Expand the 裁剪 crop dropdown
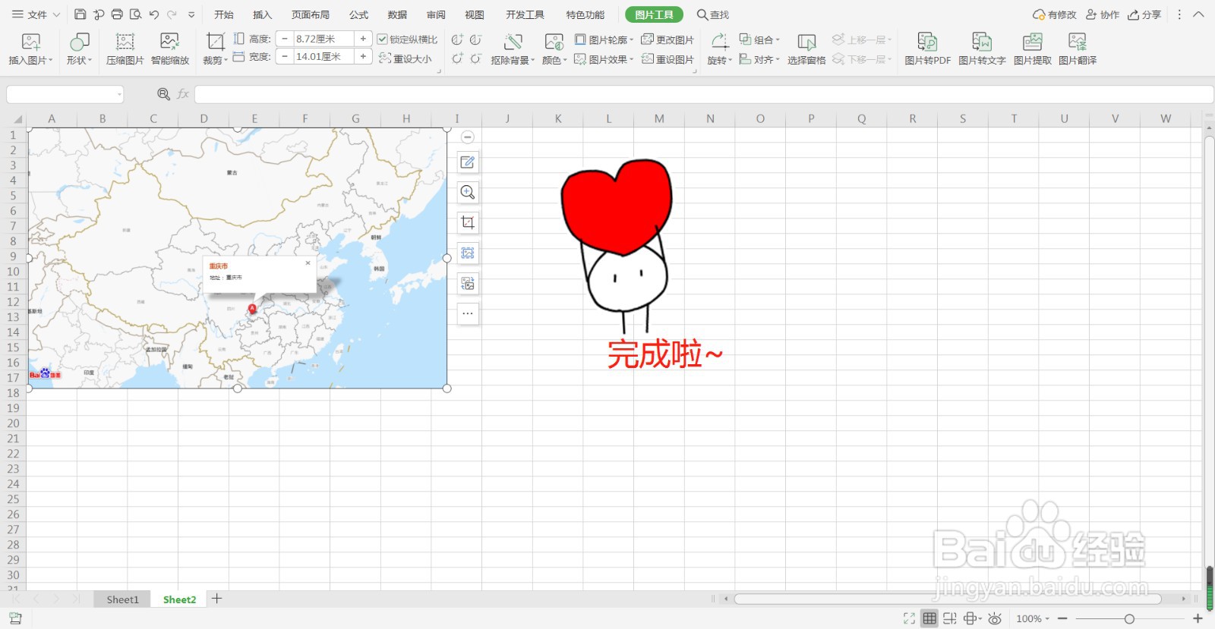Viewport: 1215px width, 629px height. tap(226, 61)
